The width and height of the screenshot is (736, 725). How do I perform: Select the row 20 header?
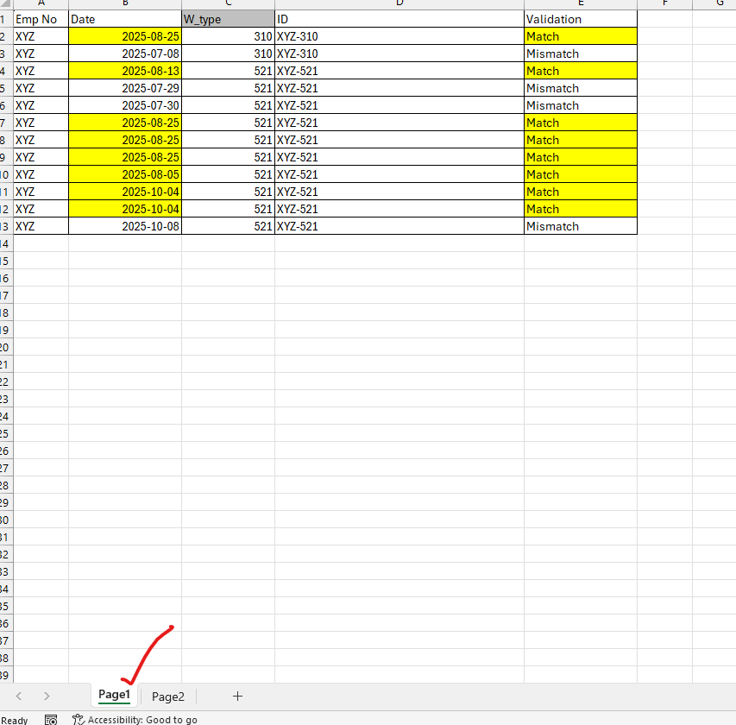pos(5,347)
